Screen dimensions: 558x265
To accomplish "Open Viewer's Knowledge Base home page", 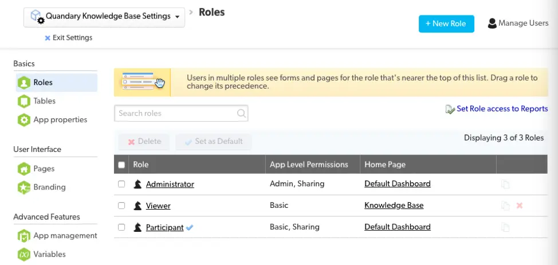I will point(394,206).
